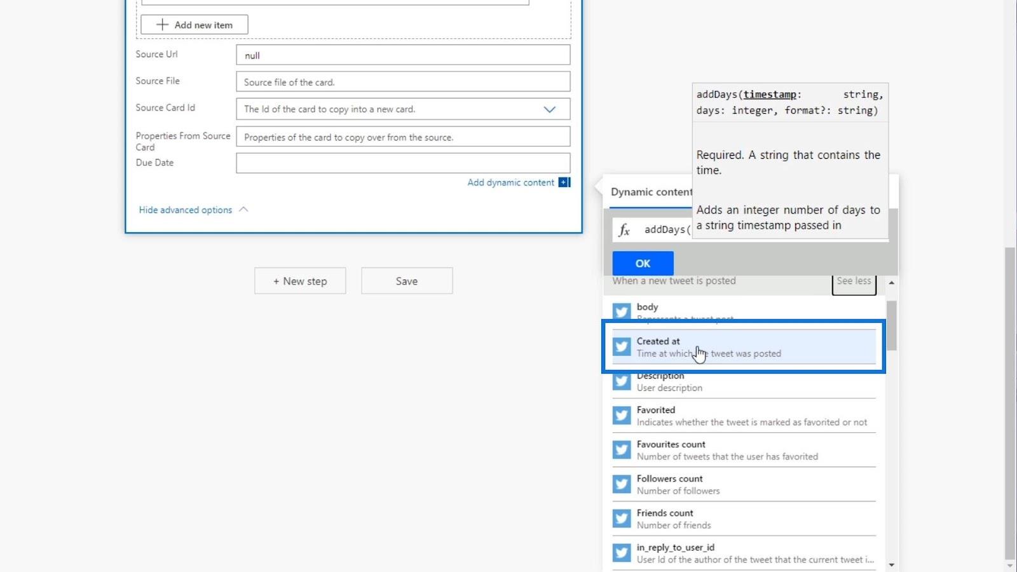
Task: Click the page vertical scrollbar thumb
Action: [1009, 404]
